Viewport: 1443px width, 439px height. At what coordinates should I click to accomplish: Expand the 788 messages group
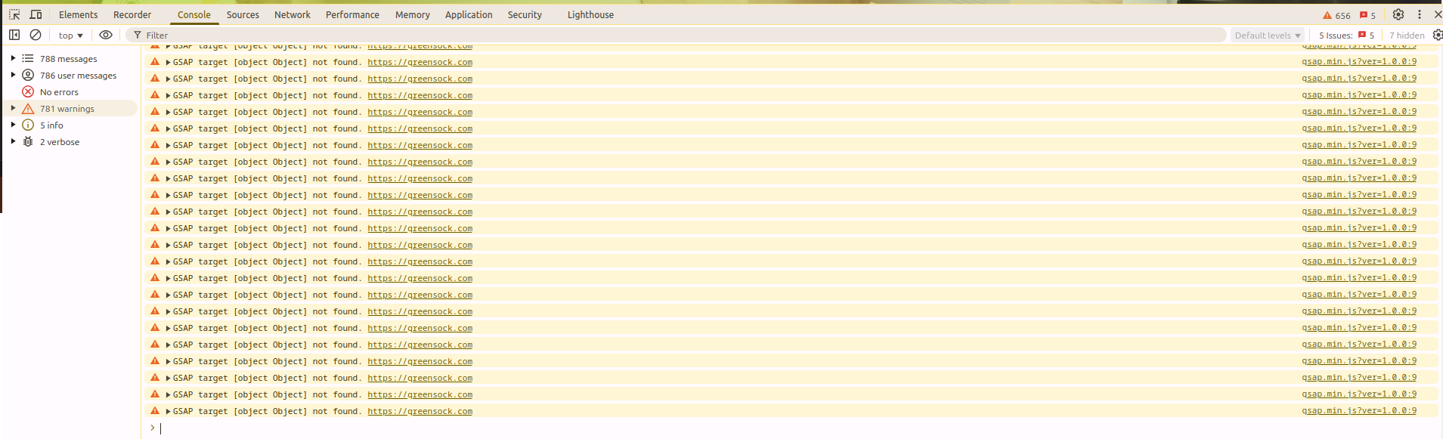[x=13, y=58]
